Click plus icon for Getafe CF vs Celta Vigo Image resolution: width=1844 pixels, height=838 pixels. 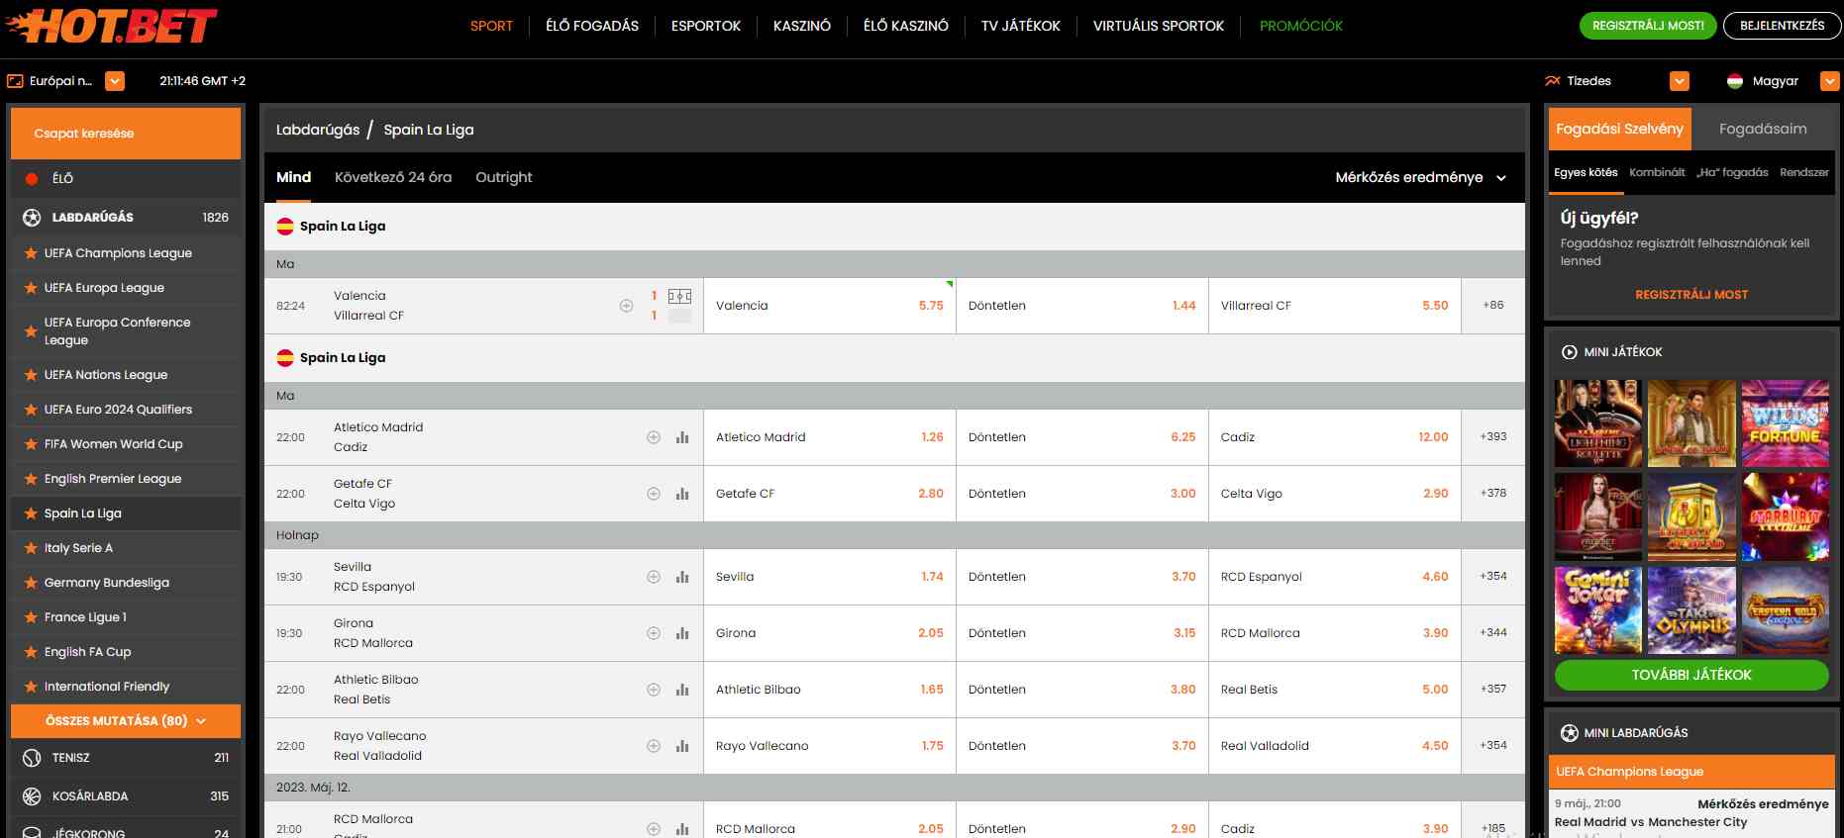654,494
